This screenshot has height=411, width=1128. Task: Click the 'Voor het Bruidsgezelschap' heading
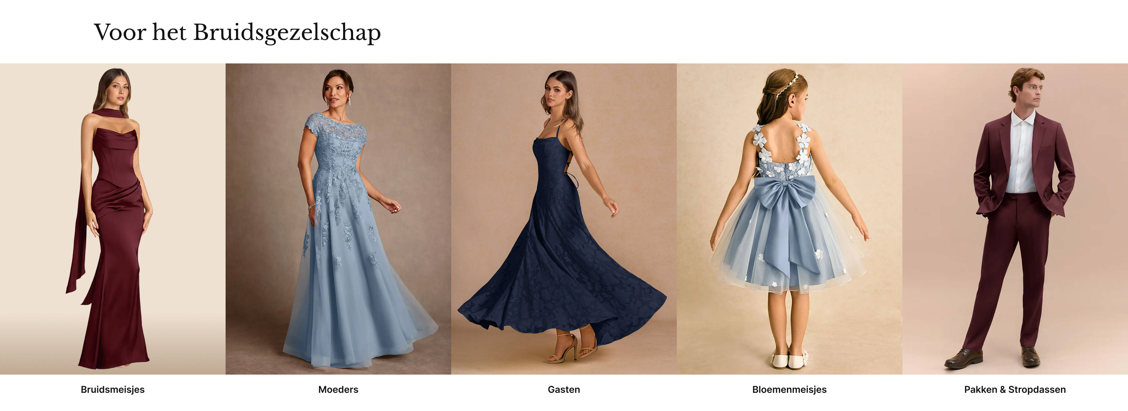[x=237, y=32]
